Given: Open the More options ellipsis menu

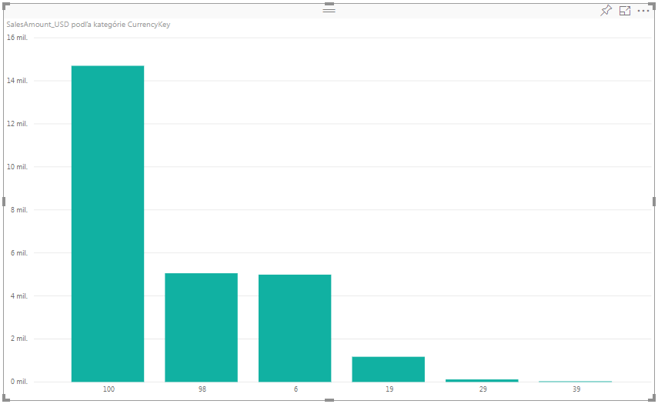Looking at the screenshot, I should point(643,11).
